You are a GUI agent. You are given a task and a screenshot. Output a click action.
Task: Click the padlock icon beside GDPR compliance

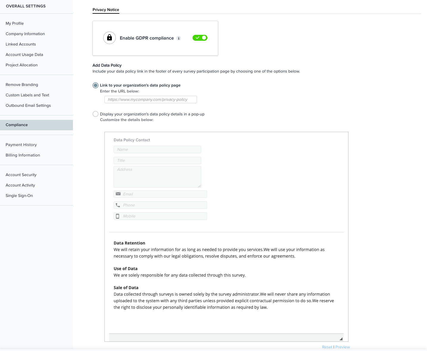pyautogui.click(x=110, y=38)
